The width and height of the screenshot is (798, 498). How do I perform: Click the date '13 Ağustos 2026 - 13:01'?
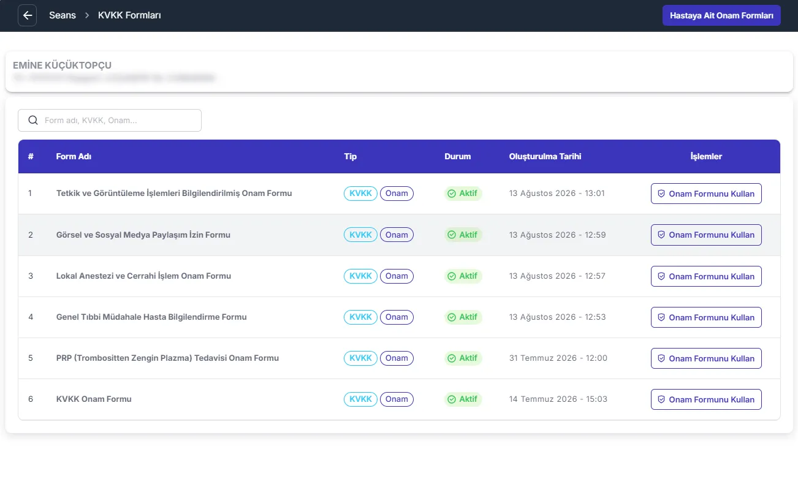(x=557, y=194)
